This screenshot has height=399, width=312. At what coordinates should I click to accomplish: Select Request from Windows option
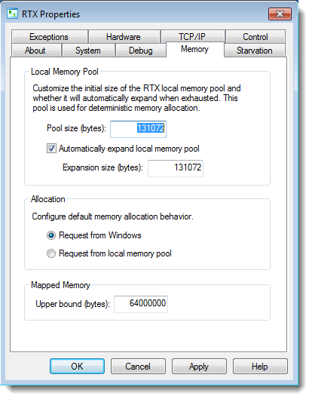51,235
